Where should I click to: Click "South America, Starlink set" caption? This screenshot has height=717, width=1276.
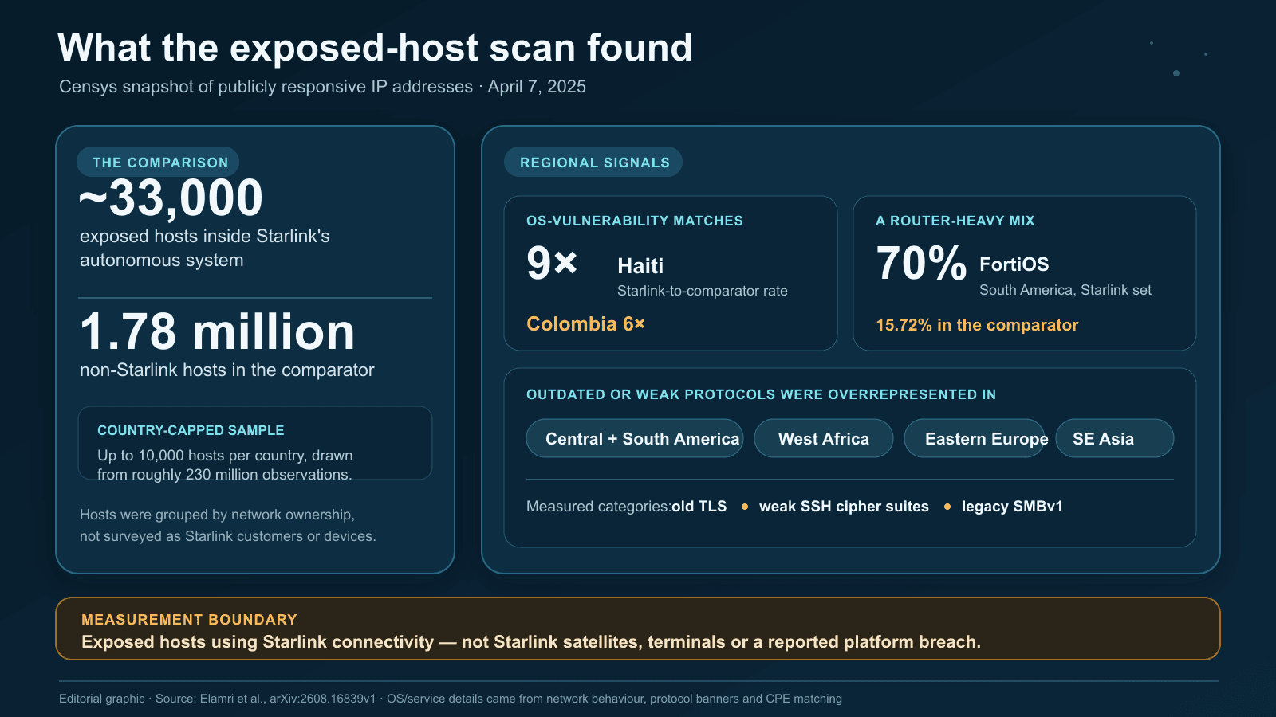(x=1065, y=290)
